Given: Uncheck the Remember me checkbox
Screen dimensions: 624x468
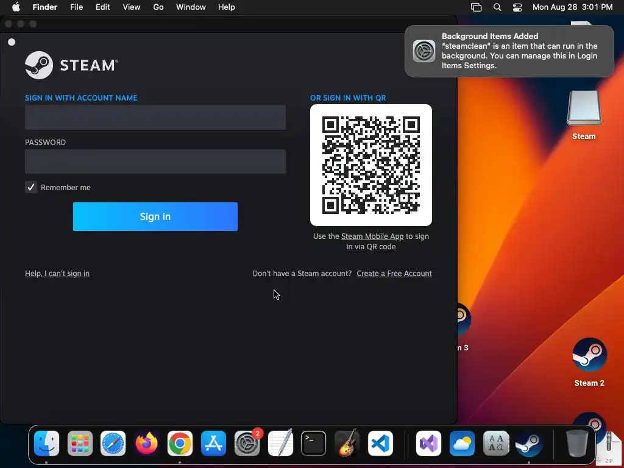Looking at the screenshot, I should coord(31,187).
